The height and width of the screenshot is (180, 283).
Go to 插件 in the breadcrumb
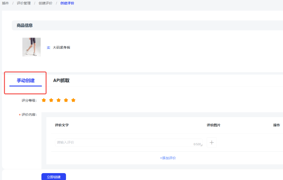[x=6, y=3]
